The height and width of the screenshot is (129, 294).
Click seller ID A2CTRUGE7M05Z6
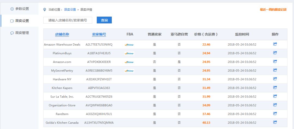(99, 97)
